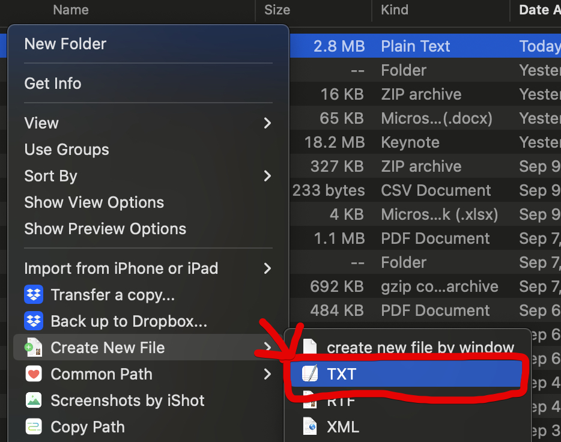561x442 pixels.
Task: Expand Import from iPhone or iPad chevron
Action: point(267,268)
